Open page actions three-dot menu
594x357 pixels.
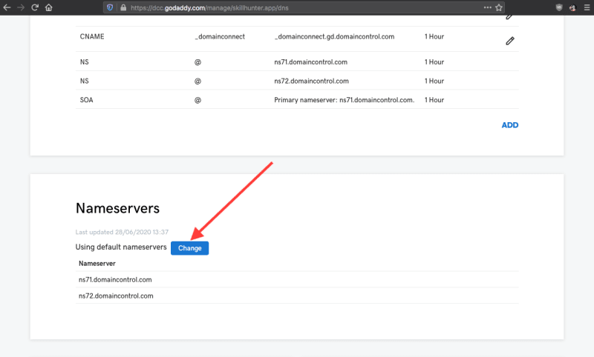tap(488, 7)
